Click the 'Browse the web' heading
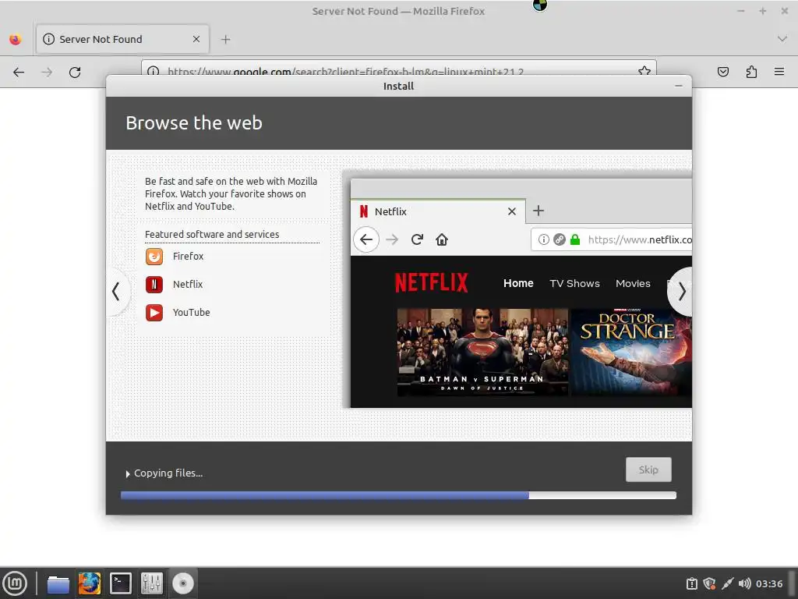This screenshot has height=599, width=798. (194, 122)
